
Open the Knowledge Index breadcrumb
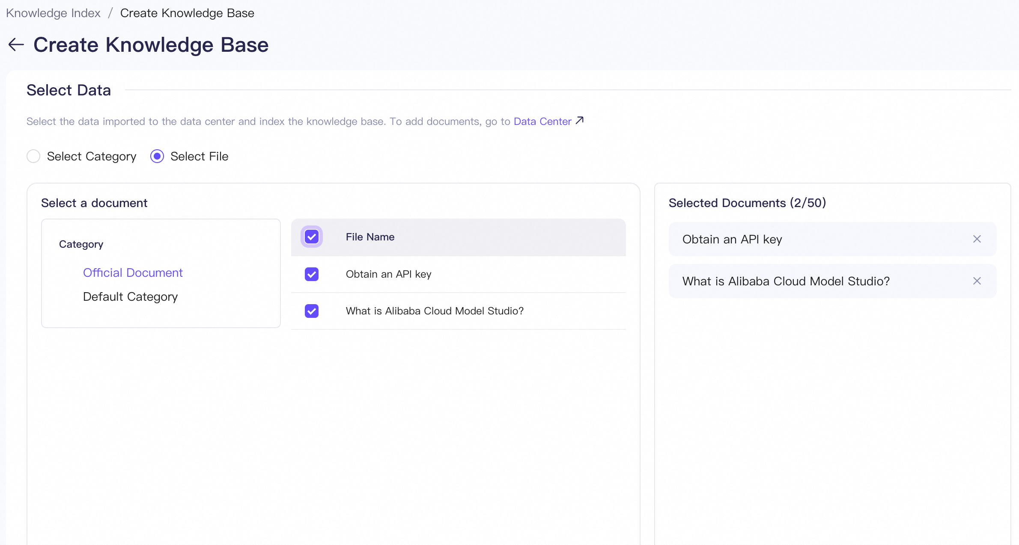53,13
